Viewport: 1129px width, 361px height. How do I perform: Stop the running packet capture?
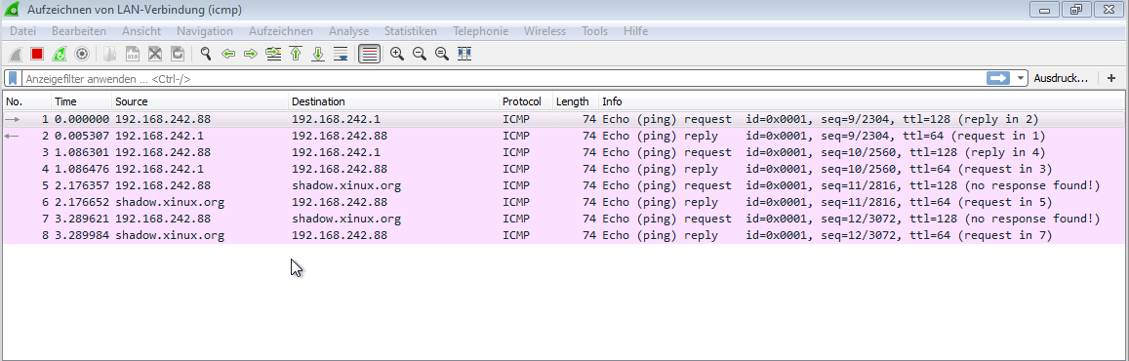point(37,54)
